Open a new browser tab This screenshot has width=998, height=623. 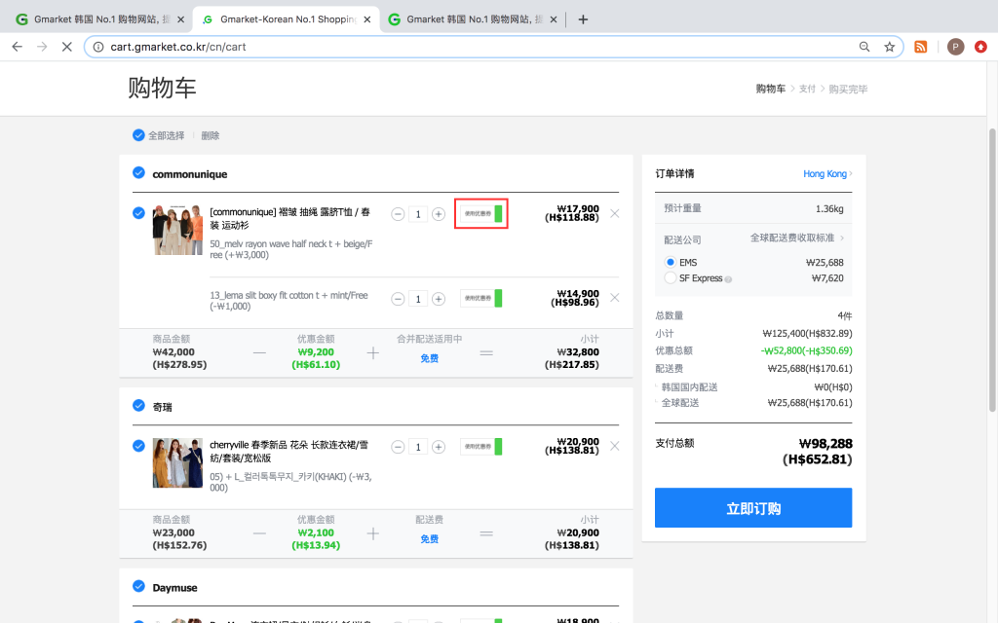coord(583,19)
